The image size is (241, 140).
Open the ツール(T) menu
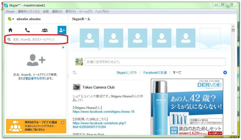click(85, 11)
